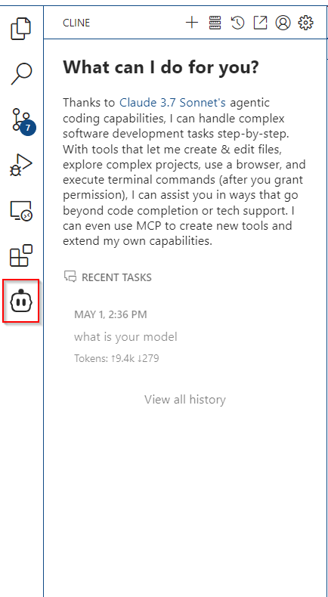The image size is (328, 597).
Task: Open the Explorer files view
Action: click(x=21, y=29)
